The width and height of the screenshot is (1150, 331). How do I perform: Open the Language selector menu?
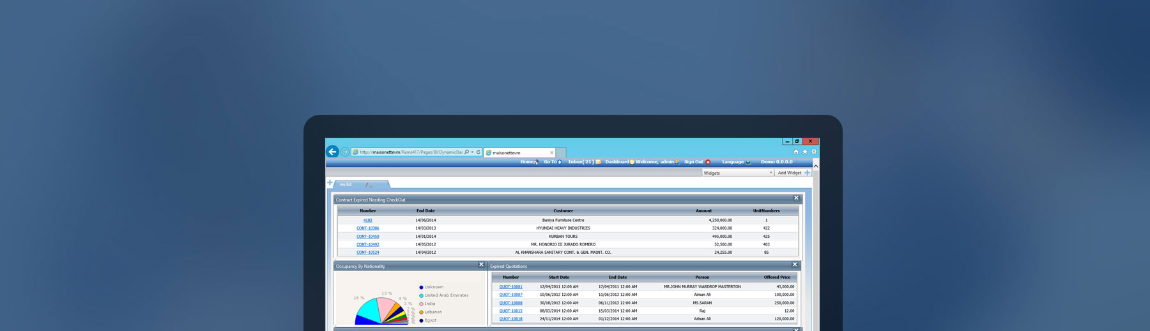[x=736, y=162]
